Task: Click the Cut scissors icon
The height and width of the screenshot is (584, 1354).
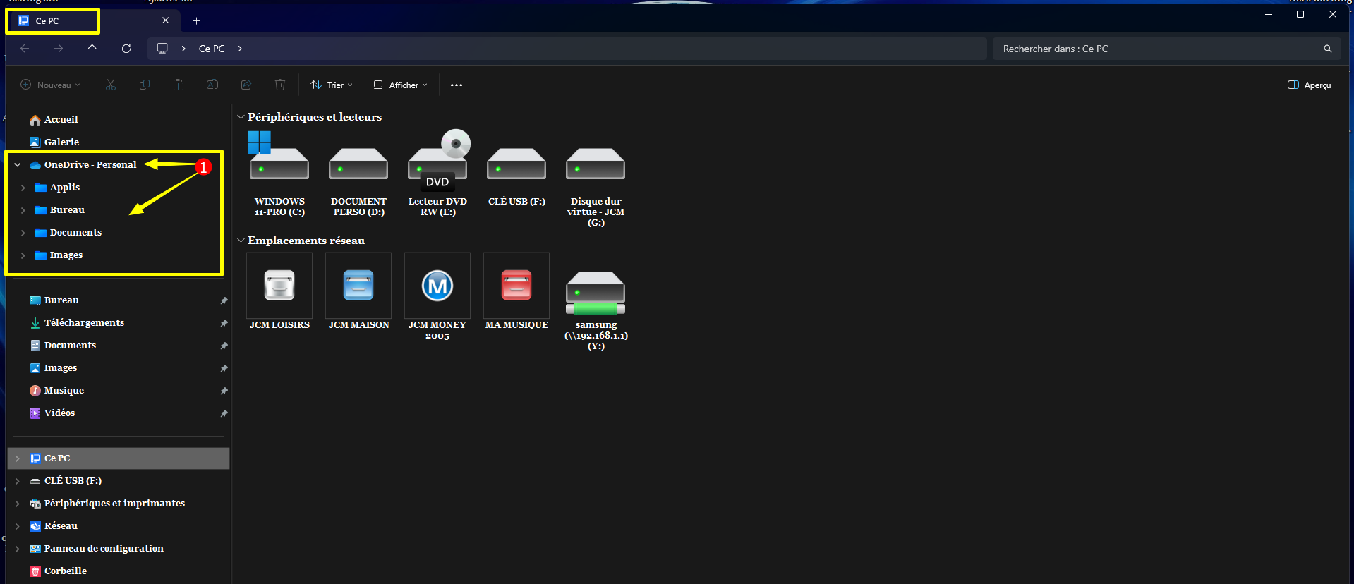Action: point(111,85)
